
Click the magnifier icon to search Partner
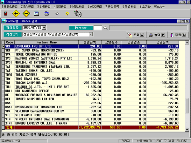(x=105, y=28)
